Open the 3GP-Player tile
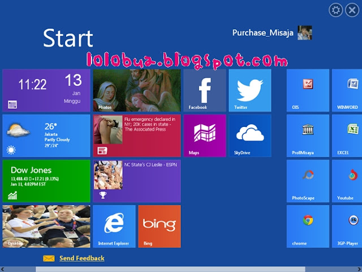The image size is (362, 272). pos(347,227)
